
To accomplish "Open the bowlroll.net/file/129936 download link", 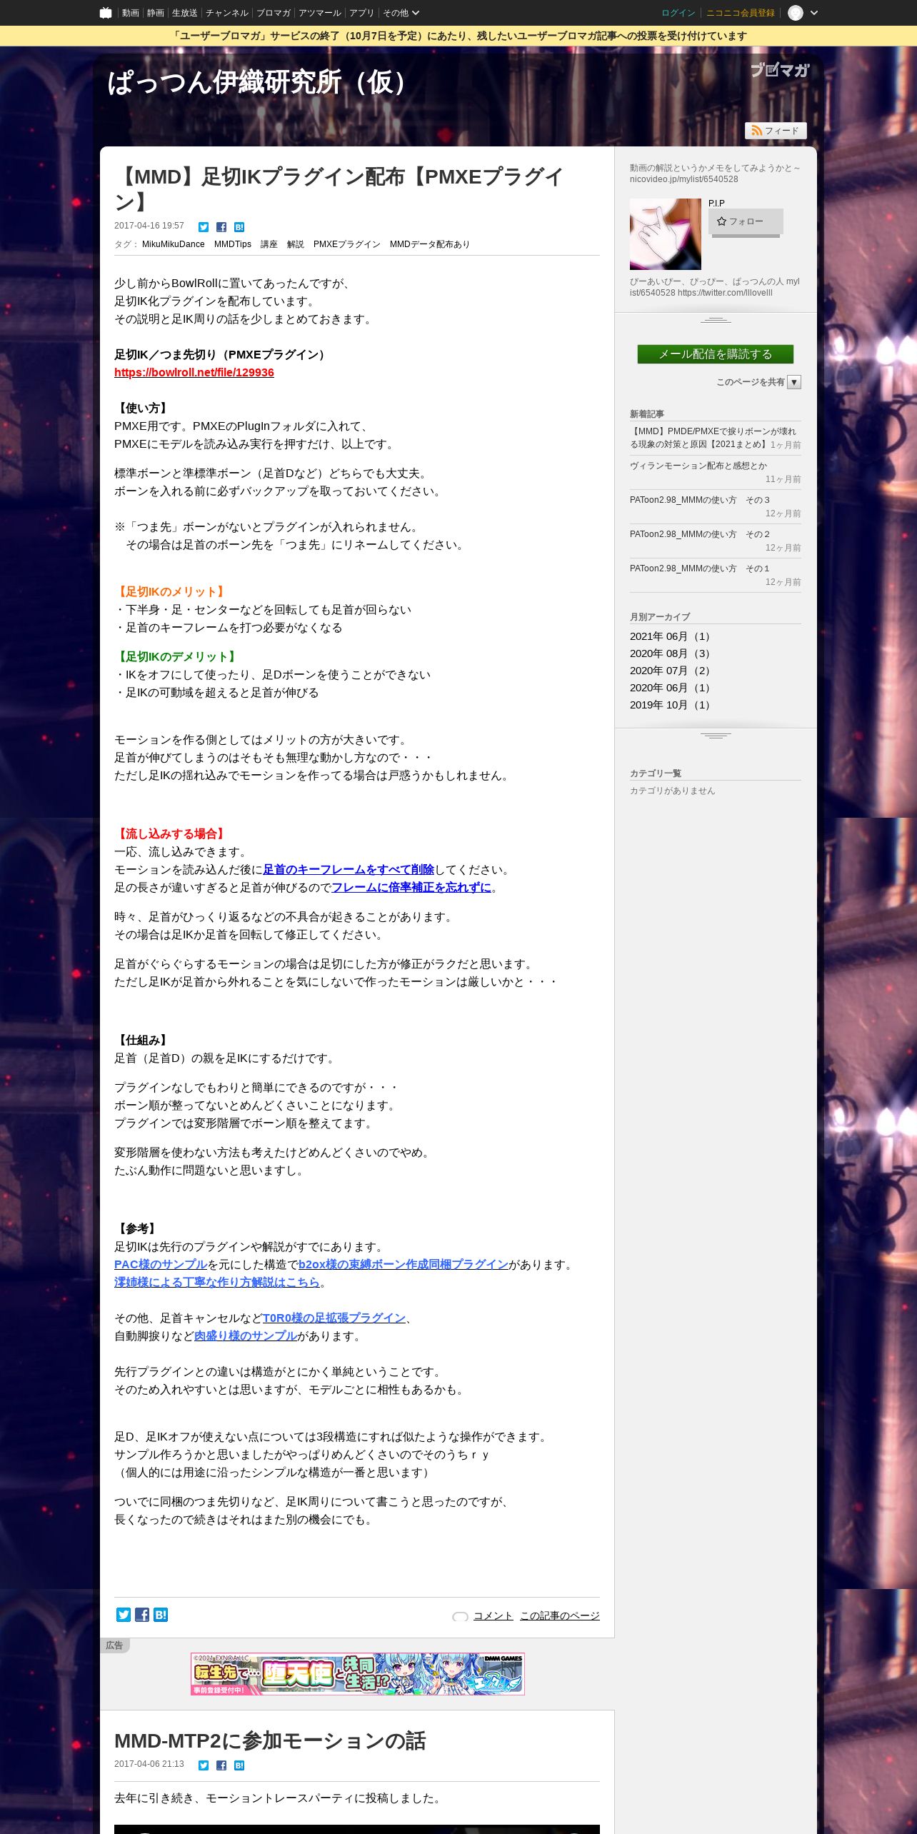I will [194, 372].
